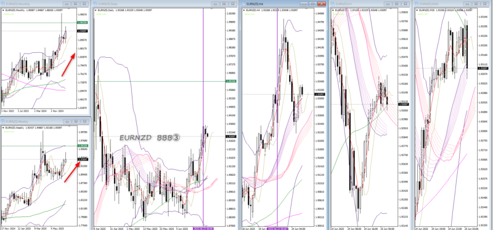
Task: Expand the arrow beside EURNZD,M30 chart label
Action: [x=418, y=10]
